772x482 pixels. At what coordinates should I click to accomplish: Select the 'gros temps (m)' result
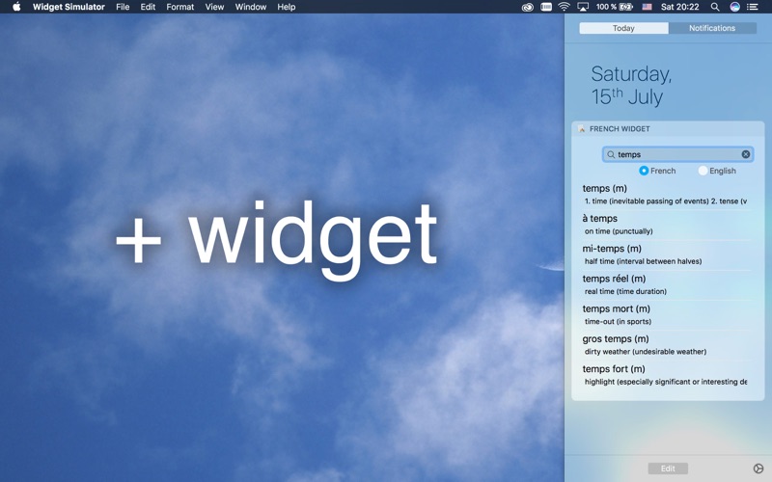616,338
